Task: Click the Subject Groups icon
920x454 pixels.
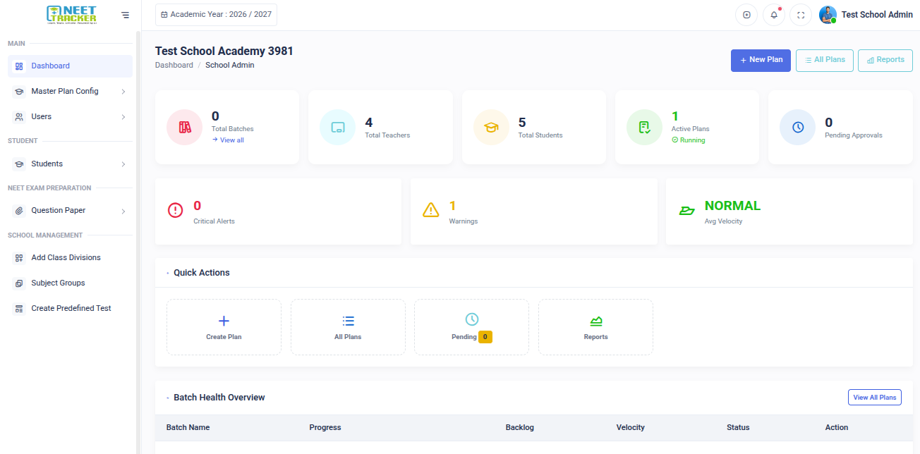Action: click(x=19, y=283)
